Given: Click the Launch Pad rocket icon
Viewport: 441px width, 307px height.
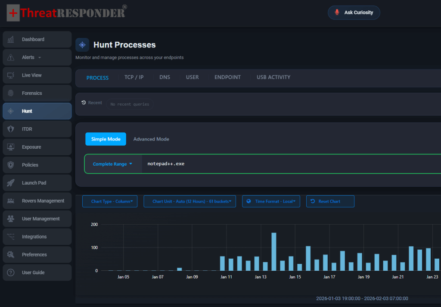Looking at the screenshot, I should pos(11,183).
